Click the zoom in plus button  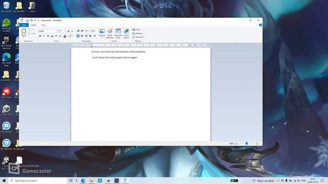point(257,144)
